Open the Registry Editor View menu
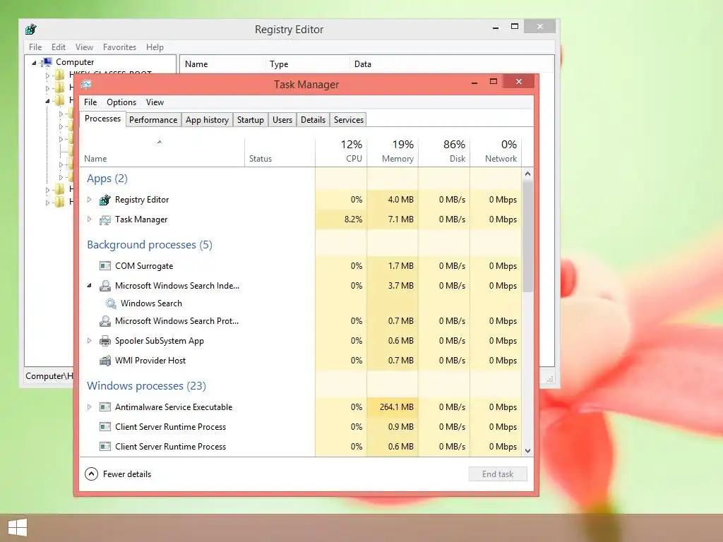 (x=84, y=47)
